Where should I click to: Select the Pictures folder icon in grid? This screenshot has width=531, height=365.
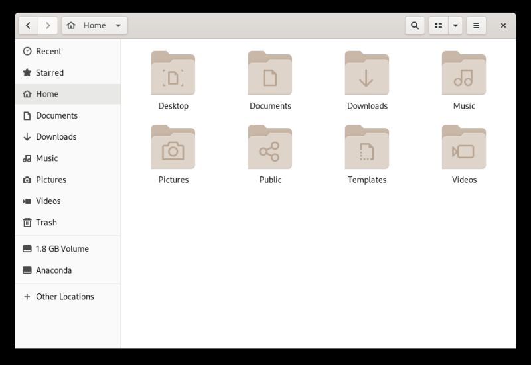pos(173,147)
